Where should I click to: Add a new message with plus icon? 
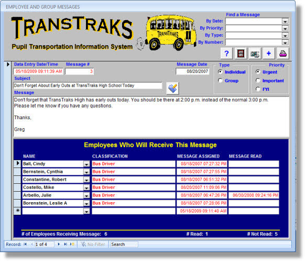[x=269, y=54]
